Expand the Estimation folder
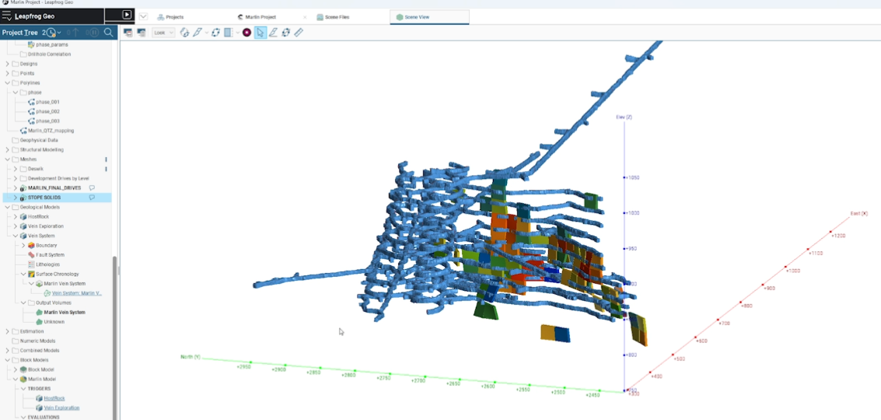Screen dimensions: 881x420 [x=8, y=331]
